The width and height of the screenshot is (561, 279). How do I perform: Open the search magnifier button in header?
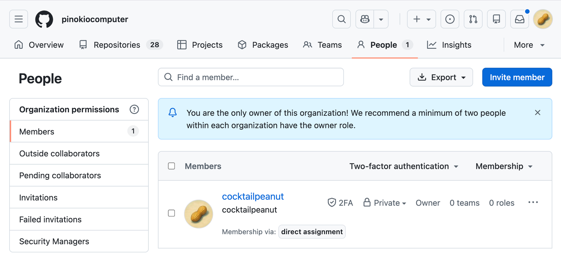pyautogui.click(x=341, y=19)
